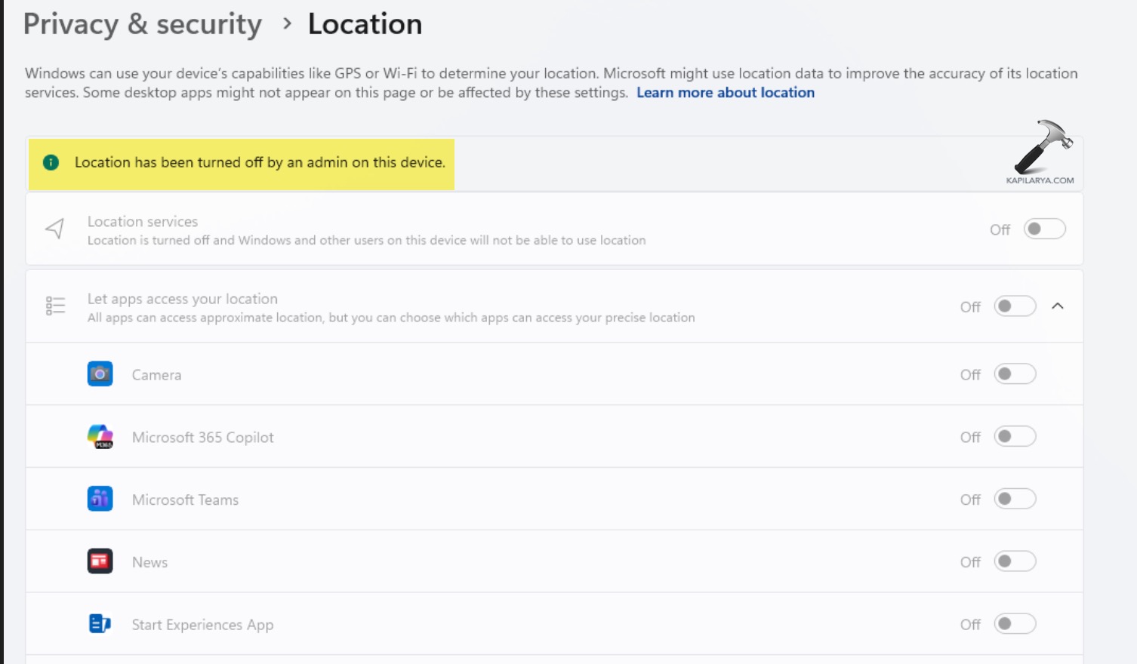Screen dimensions: 1137x664
Task: Click the Location services arrow icon
Action: pyautogui.click(x=55, y=229)
